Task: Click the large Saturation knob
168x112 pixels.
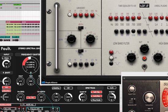Action: coord(149,98)
